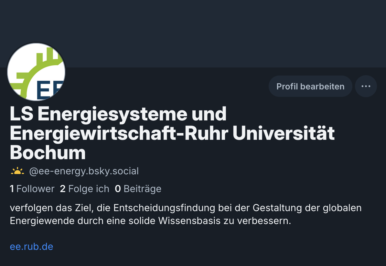Open the round profile avatar picture
The image size is (386, 266).
tap(36, 72)
